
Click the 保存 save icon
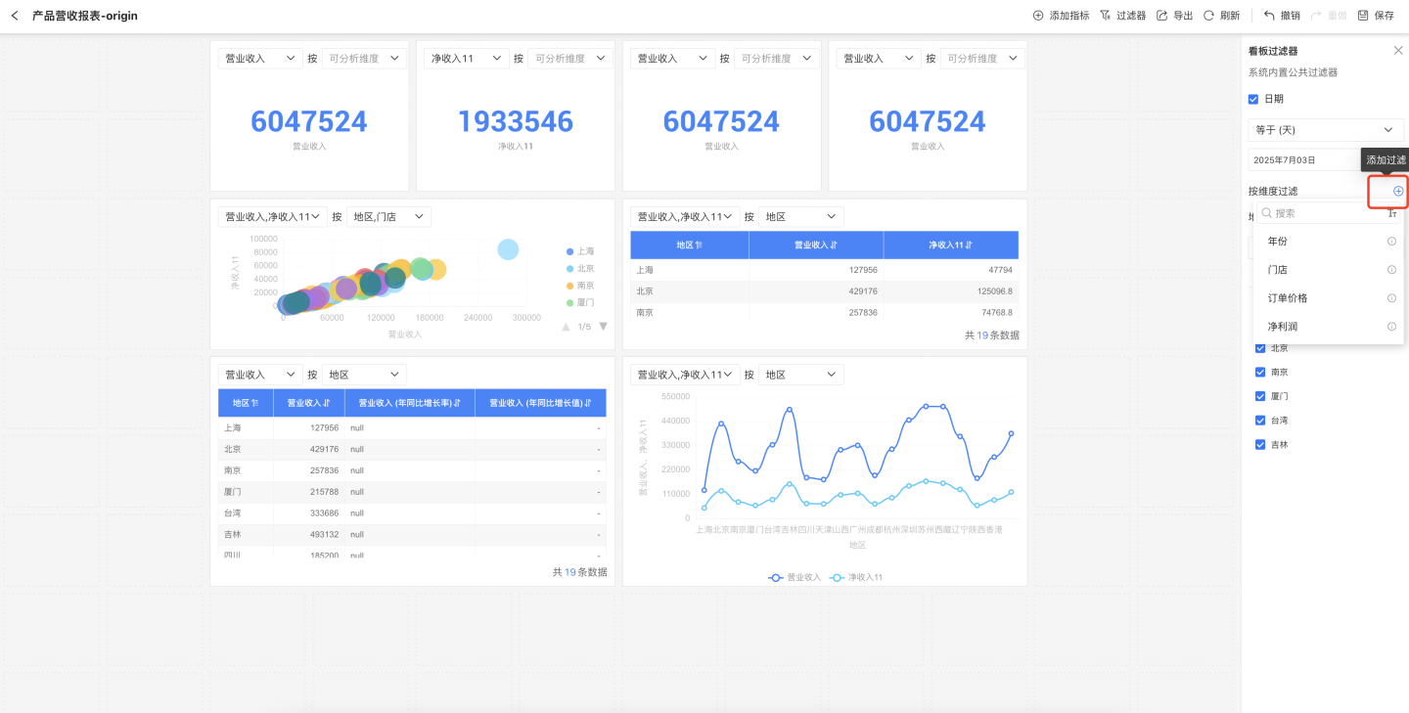1363,16
